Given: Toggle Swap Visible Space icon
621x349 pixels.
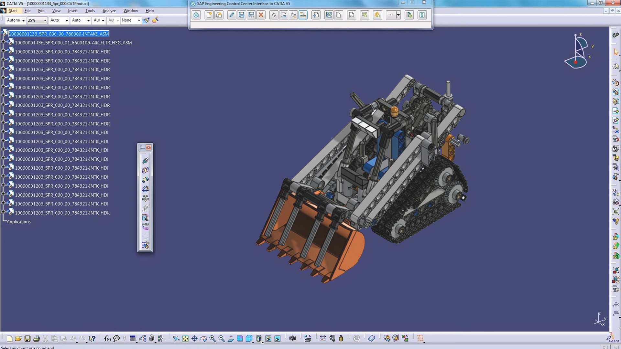Looking at the screenshot, I should coord(278,338).
